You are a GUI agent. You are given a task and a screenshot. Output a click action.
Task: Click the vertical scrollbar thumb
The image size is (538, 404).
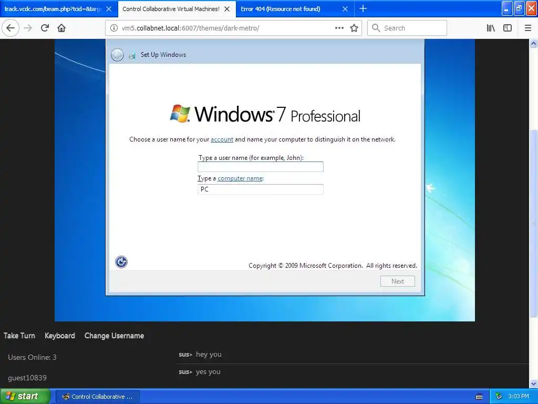534,223
